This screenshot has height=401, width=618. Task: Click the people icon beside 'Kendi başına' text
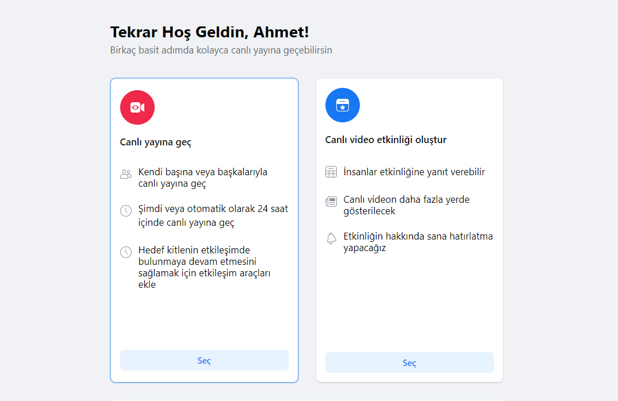pyautogui.click(x=126, y=173)
